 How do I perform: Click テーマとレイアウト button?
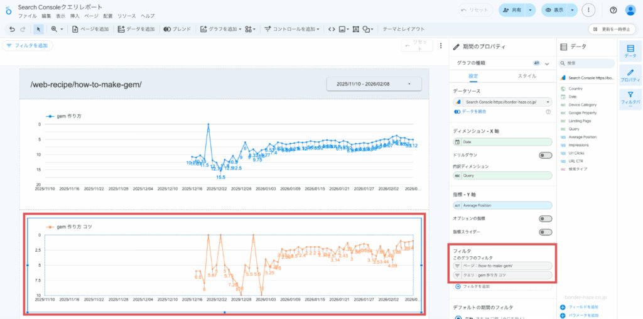click(x=404, y=29)
